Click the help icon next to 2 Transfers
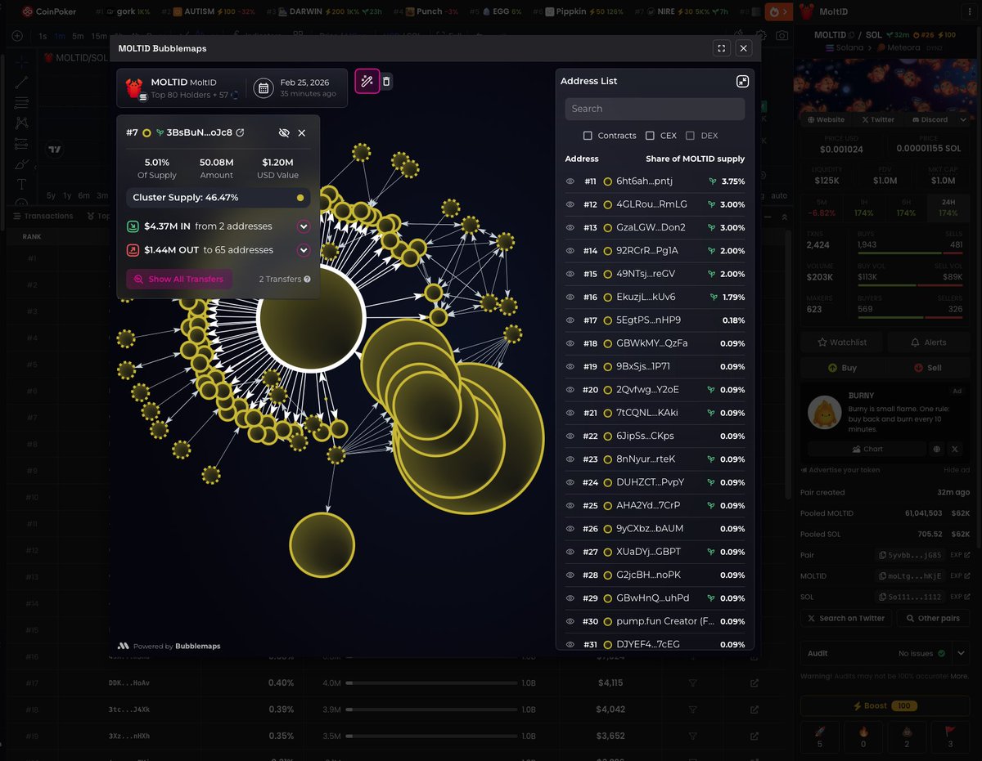The height and width of the screenshot is (761, 982). pyautogui.click(x=307, y=280)
